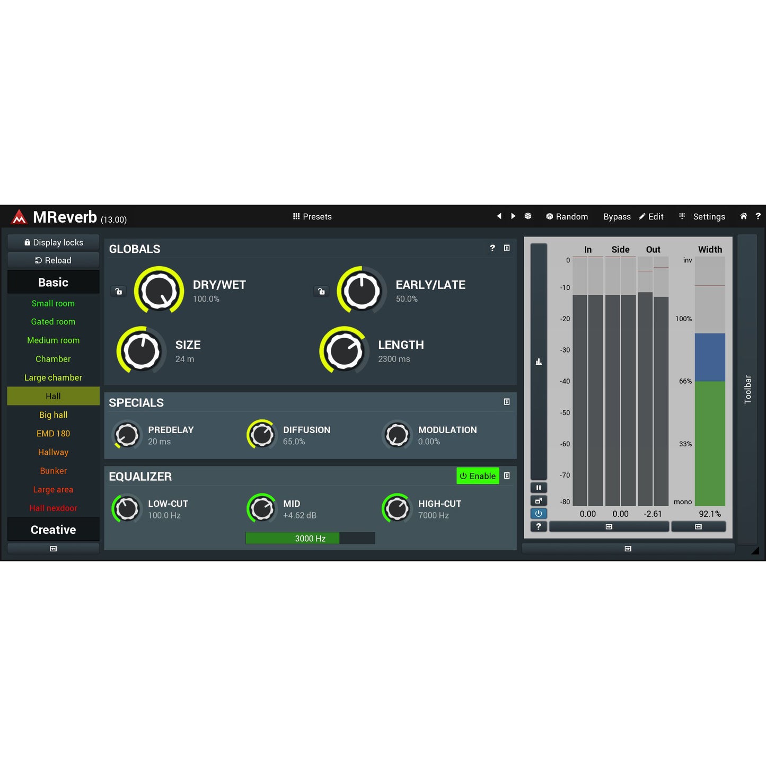Image resolution: width=766 pixels, height=766 pixels.
Task: Click the pop-out meter window icon
Action: (539, 500)
